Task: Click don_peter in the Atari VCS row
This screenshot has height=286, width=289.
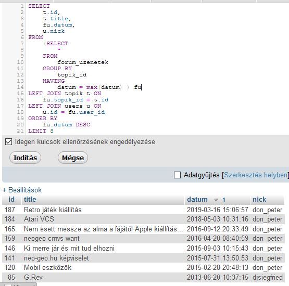Action: [x=268, y=219]
